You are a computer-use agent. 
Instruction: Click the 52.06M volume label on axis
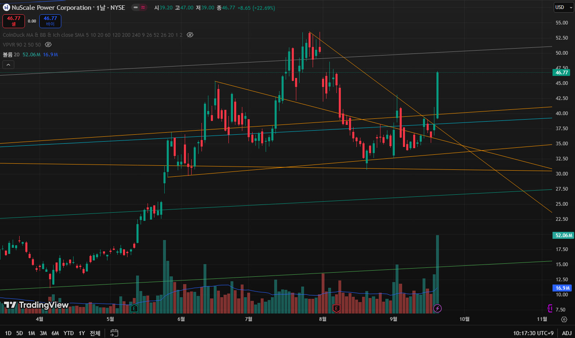(562, 235)
